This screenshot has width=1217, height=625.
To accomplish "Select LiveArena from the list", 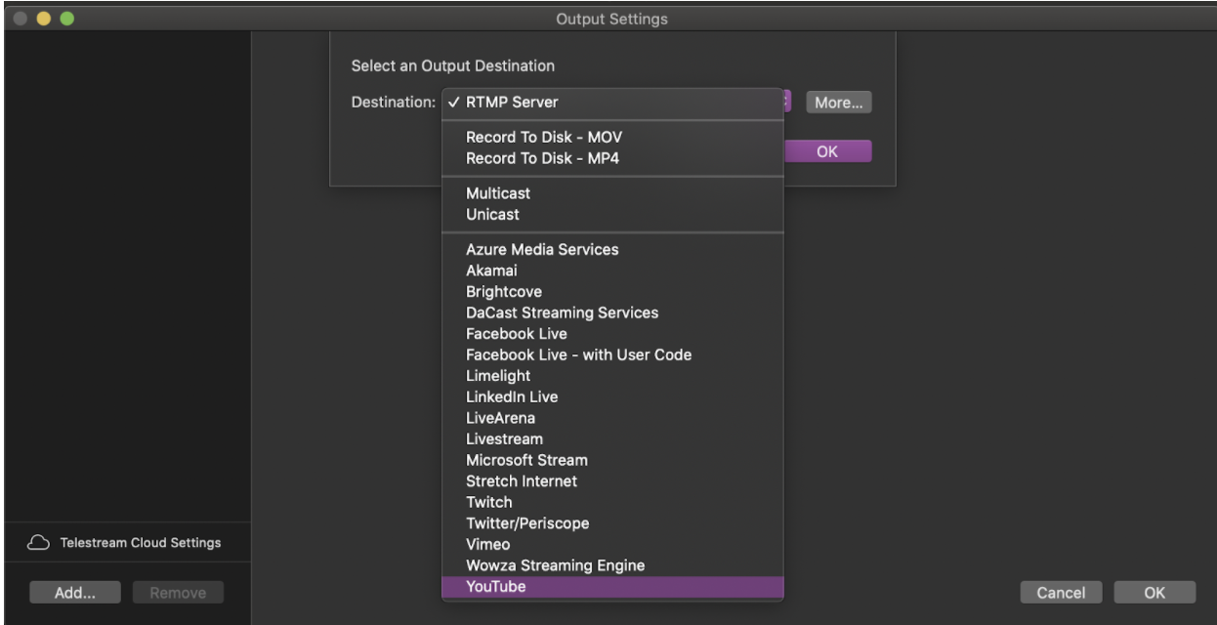I will point(612,418).
